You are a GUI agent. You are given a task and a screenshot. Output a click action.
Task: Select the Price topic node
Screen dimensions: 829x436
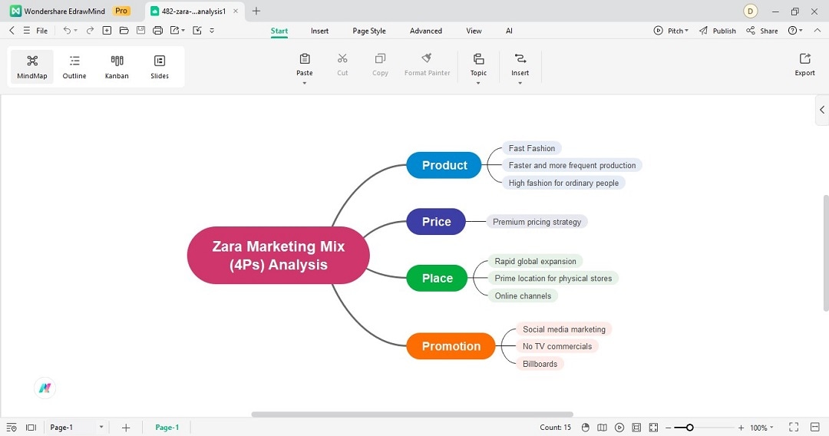[x=436, y=222]
